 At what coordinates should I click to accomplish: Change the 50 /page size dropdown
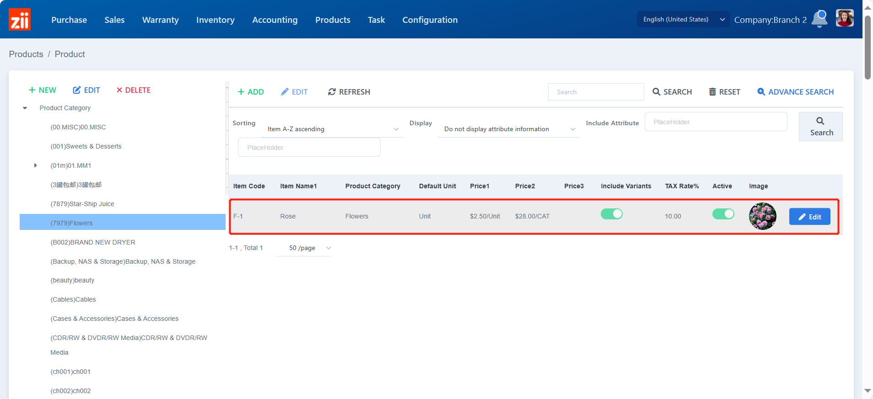pyautogui.click(x=303, y=248)
